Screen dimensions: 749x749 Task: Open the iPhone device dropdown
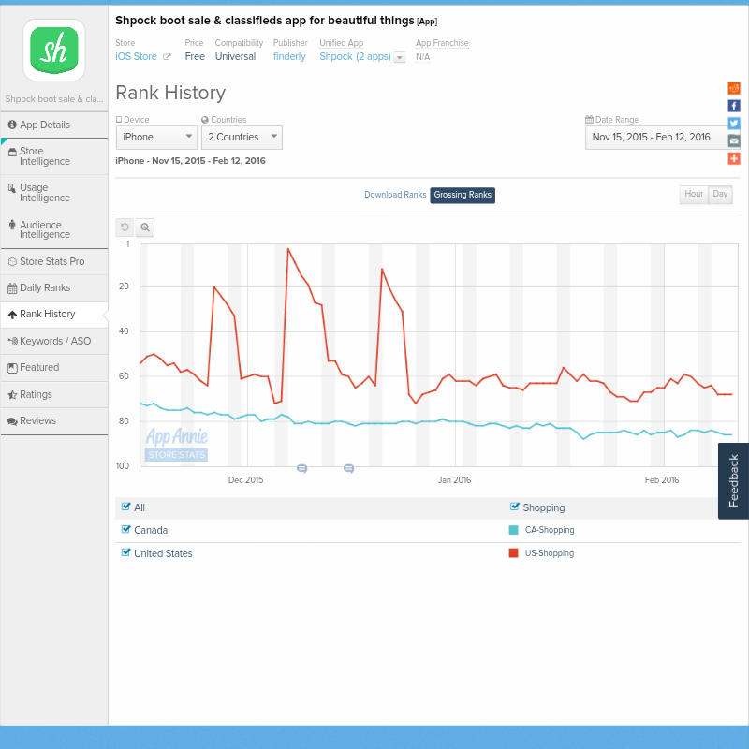[x=156, y=138]
